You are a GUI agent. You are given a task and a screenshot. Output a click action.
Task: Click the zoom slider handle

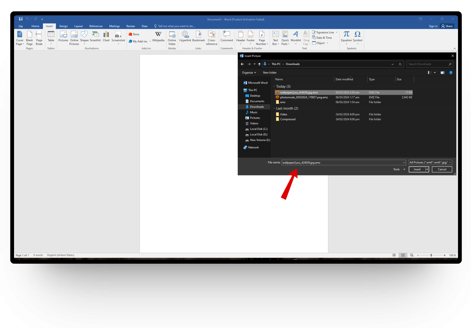(x=431, y=255)
